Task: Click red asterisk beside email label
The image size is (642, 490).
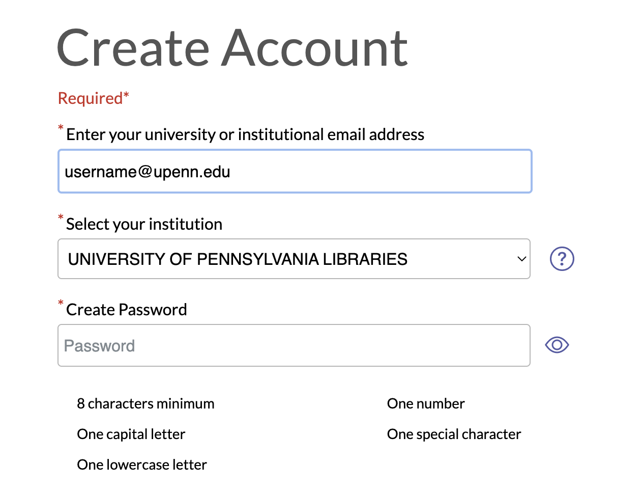Action: point(61,128)
